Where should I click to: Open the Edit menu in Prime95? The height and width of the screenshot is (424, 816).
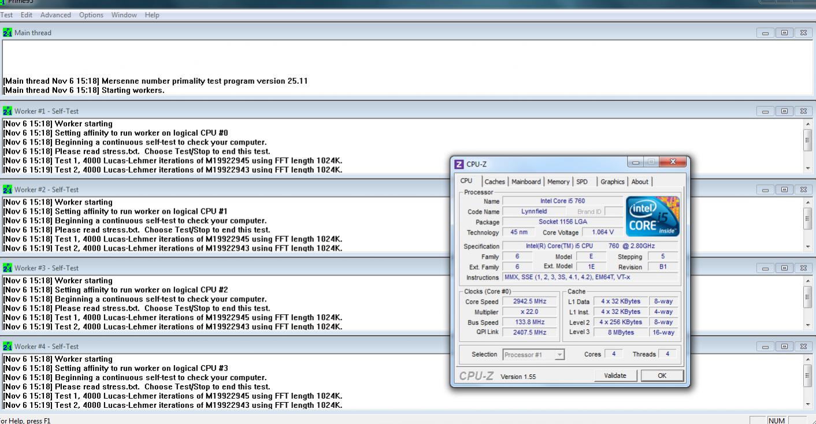pos(27,15)
